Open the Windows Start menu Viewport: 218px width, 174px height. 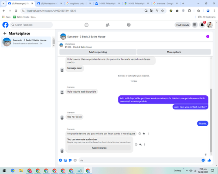4,171
